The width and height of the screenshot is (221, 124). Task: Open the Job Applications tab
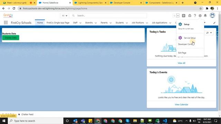click(x=160, y=23)
